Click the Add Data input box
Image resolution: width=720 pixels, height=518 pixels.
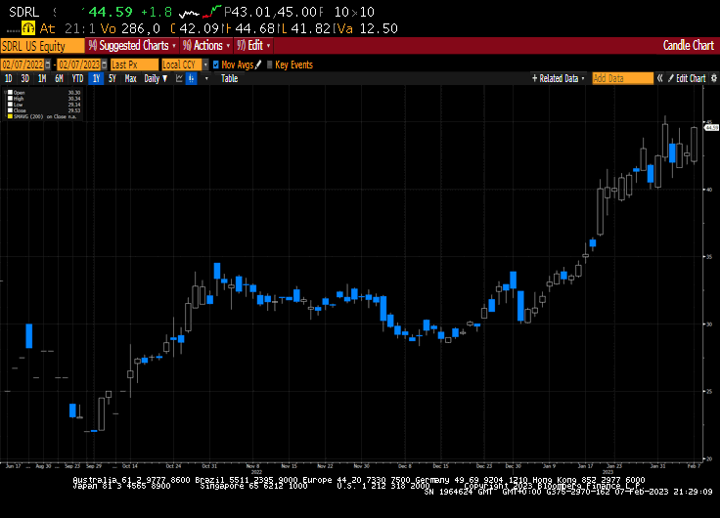(x=622, y=78)
